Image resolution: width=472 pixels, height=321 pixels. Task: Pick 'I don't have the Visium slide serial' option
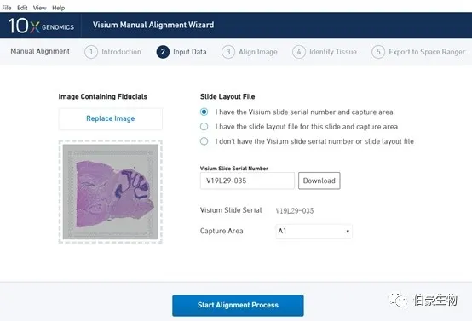[204, 141]
